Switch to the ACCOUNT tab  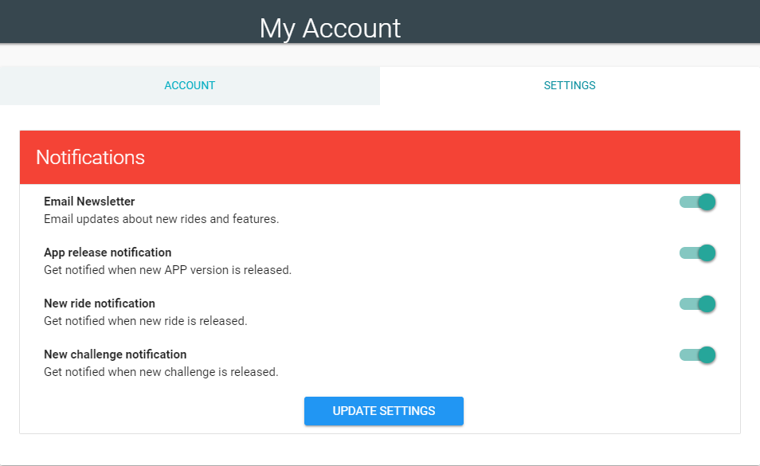click(x=190, y=85)
